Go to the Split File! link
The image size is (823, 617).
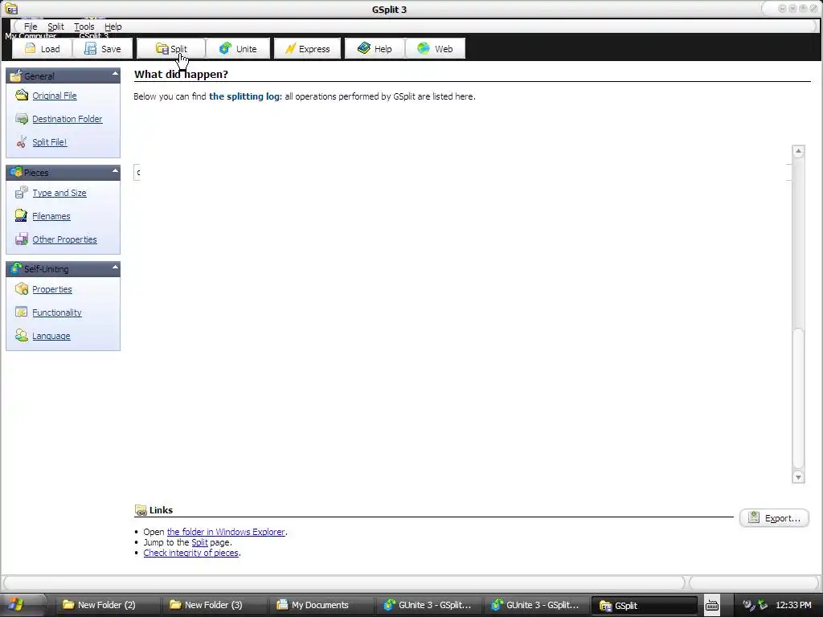pos(49,142)
